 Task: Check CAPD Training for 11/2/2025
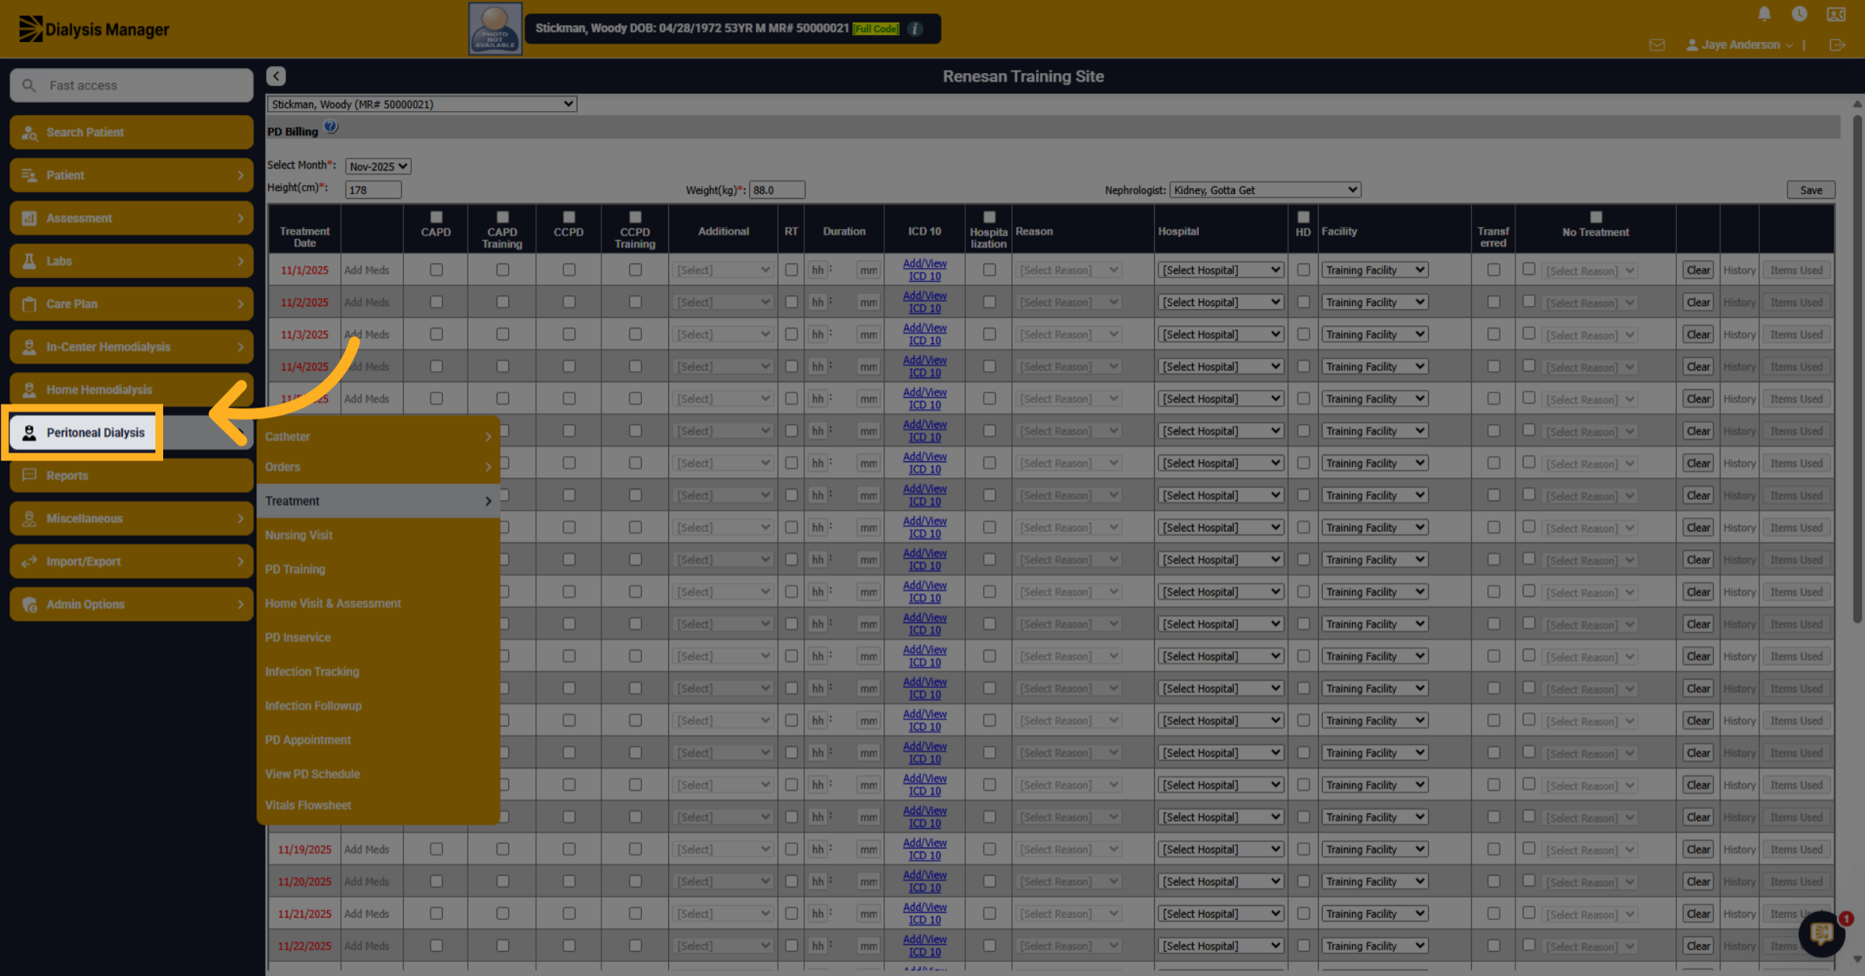(x=503, y=302)
